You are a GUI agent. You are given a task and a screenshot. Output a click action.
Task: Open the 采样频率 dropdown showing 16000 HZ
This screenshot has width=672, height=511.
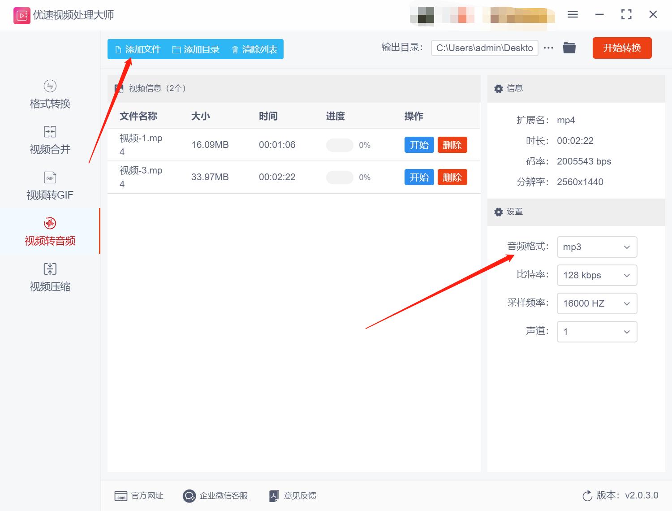point(597,303)
